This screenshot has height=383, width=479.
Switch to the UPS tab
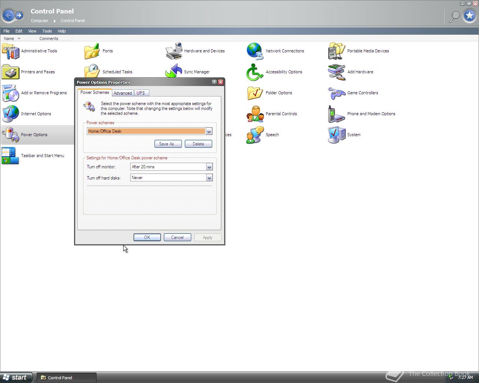(141, 93)
